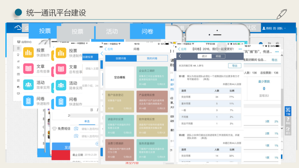Choose the 产品使用反馈 template card
Viewport: 299px width, 168px height.
pyautogui.click(x=152, y=101)
